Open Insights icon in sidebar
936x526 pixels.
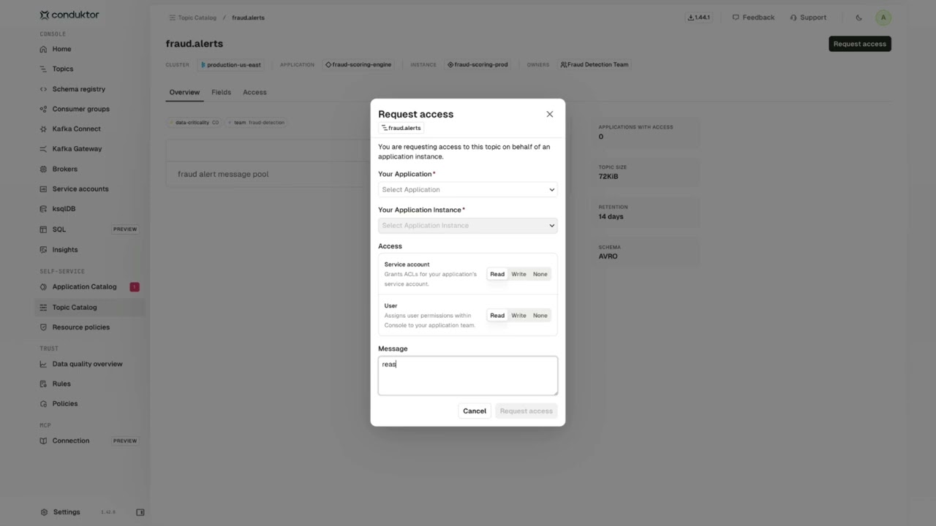[x=44, y=250]
